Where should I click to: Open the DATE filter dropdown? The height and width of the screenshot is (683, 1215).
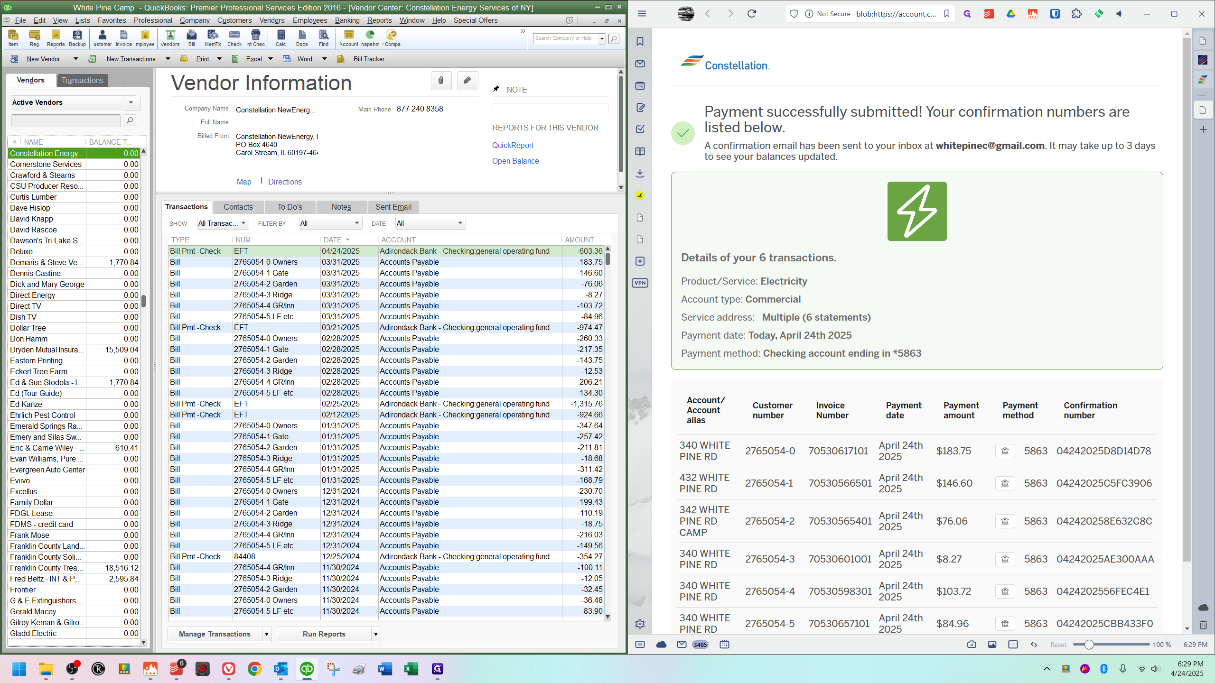[430, 223]
